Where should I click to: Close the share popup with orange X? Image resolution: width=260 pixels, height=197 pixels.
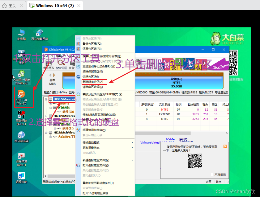click(x=225, y=146)
